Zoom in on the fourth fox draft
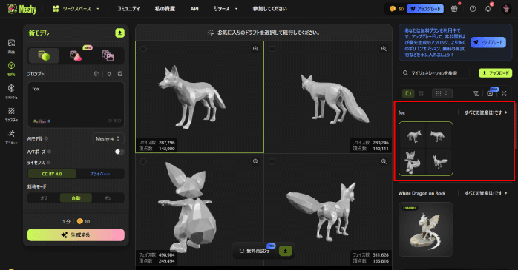The height and width of the screenshot is (270, 518). tap(384, 162)
